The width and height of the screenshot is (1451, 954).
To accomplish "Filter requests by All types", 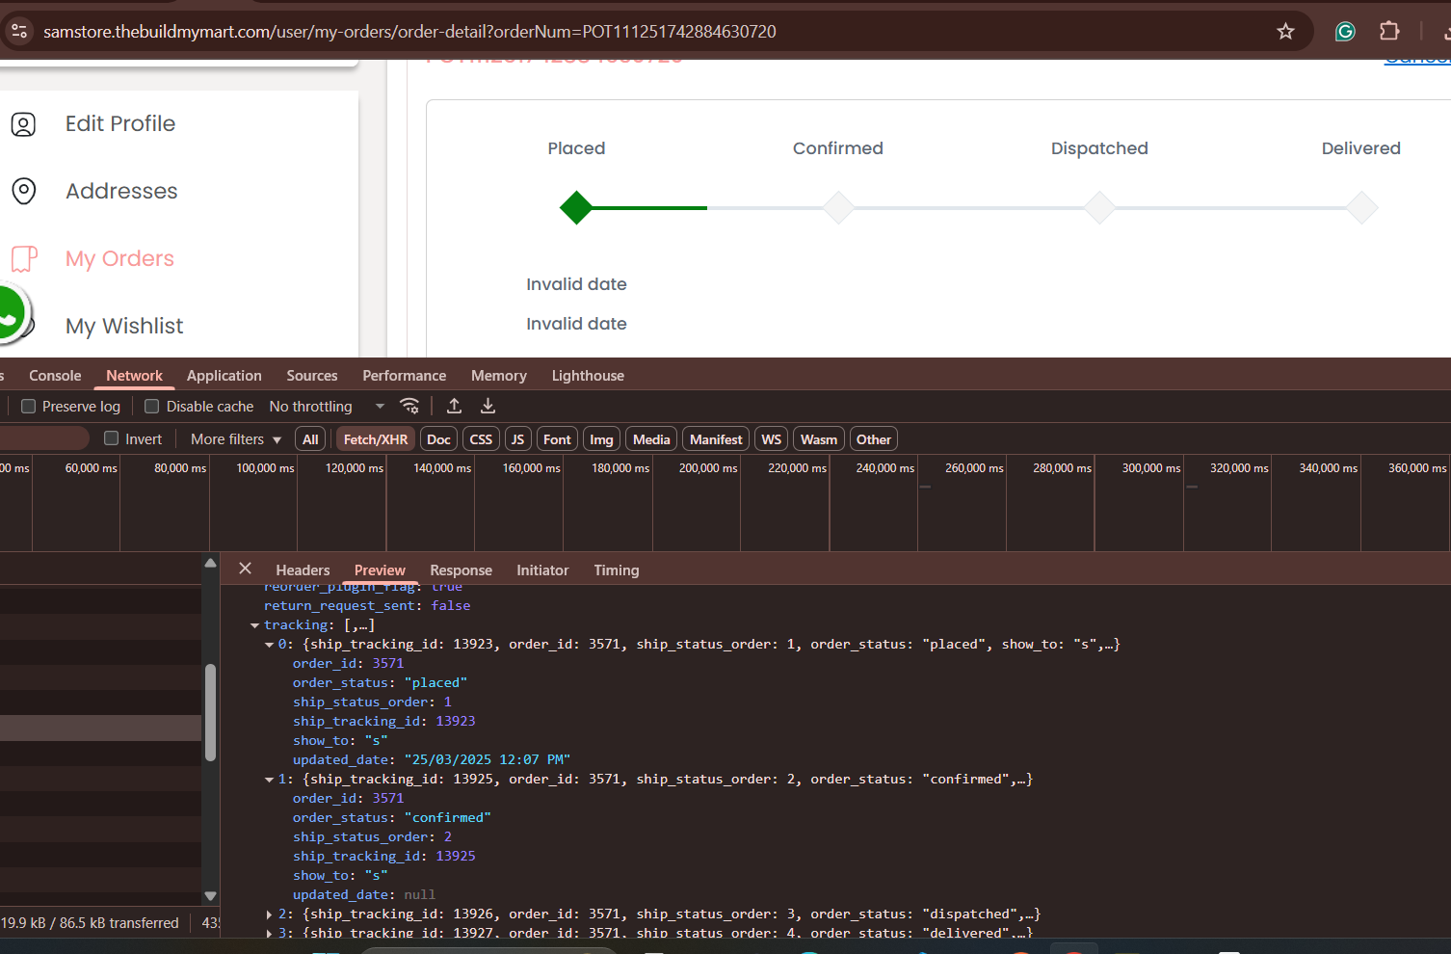I will (x=310, y=439).
